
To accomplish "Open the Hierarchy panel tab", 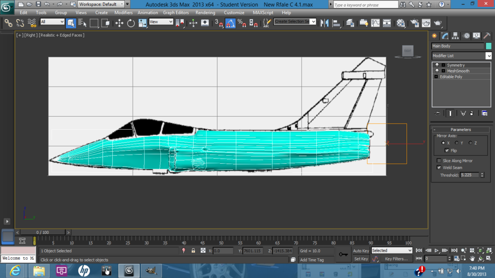I will tap(456, 36).
